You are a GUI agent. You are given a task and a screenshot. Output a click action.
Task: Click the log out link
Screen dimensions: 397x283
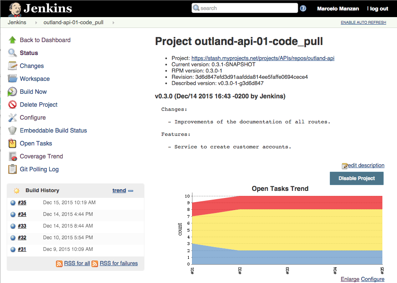379,9
